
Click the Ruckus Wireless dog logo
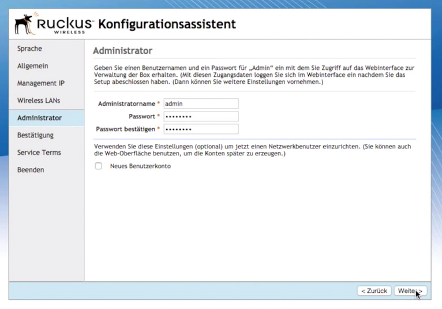[x=23, y=24]
